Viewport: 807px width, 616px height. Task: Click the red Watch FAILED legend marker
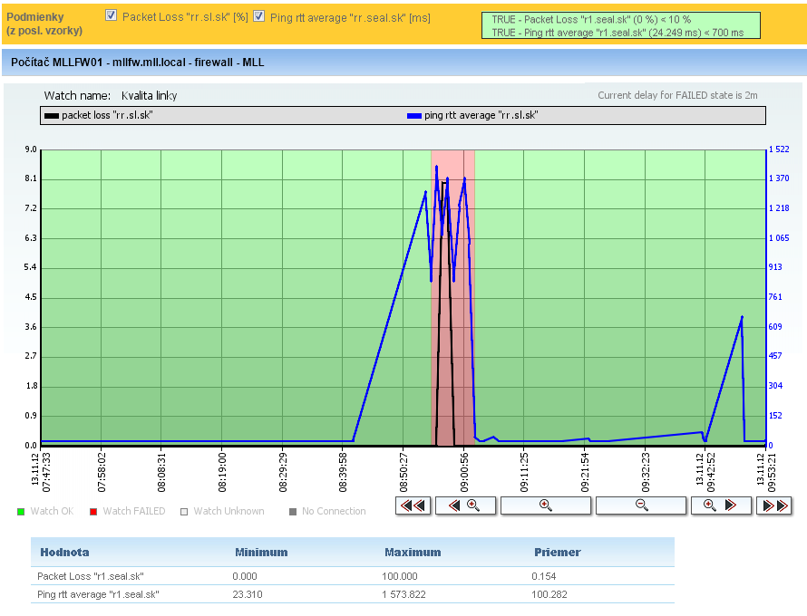pyautogui.click(x=93, y=512)
